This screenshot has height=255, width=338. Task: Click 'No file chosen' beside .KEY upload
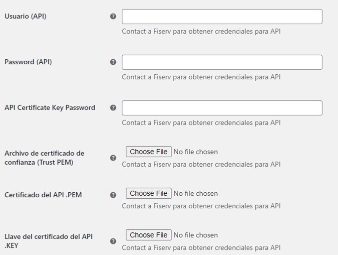tap(195, 235)
